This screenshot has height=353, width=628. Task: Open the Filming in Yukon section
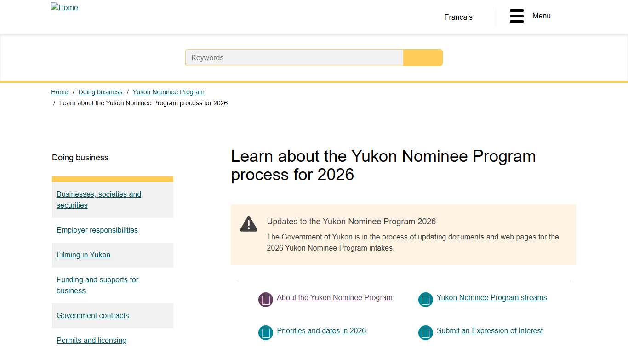(x=83, y=255)
